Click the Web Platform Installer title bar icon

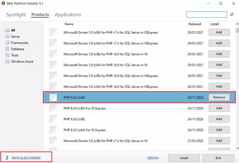tap(3, 3)
